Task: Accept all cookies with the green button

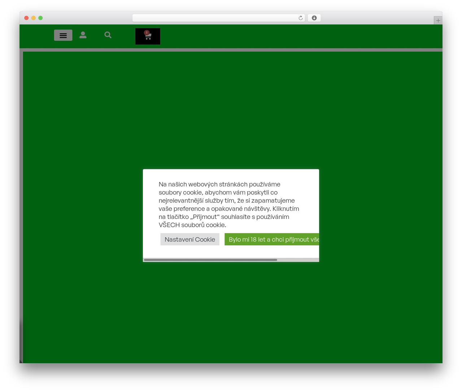Action: click(272, 240)
